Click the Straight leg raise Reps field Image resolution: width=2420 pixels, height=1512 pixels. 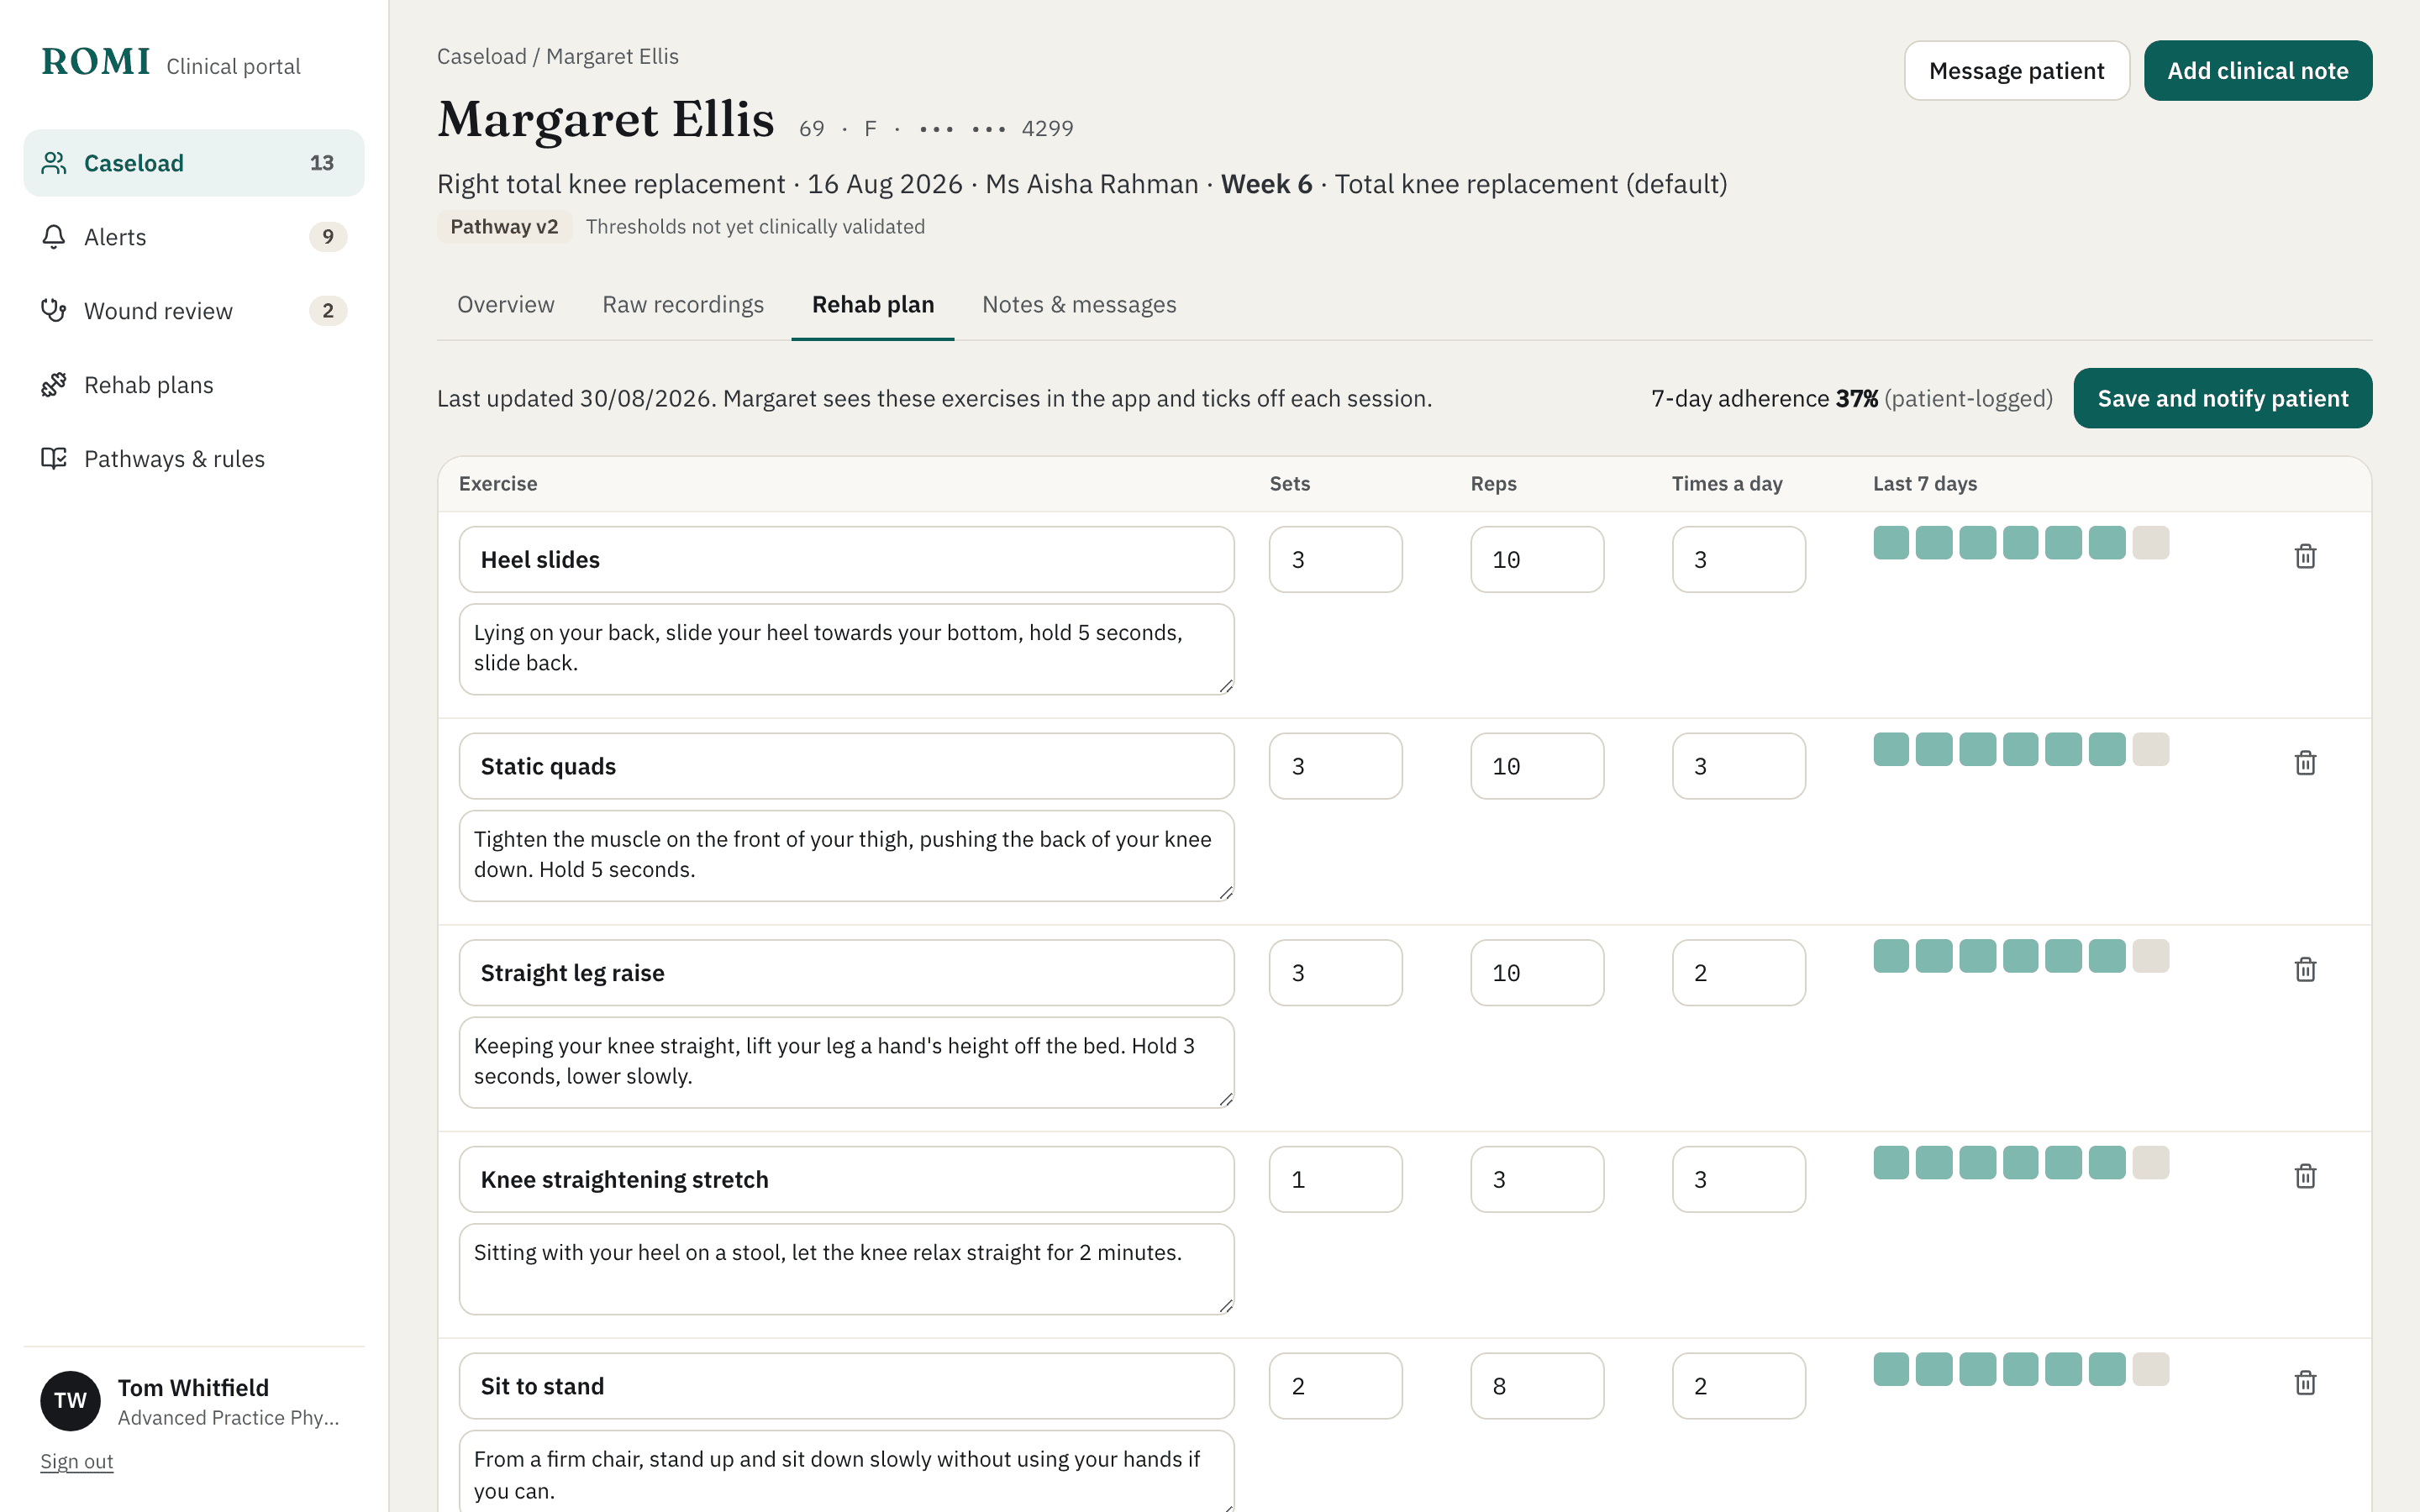click(x=1537, y=972)
